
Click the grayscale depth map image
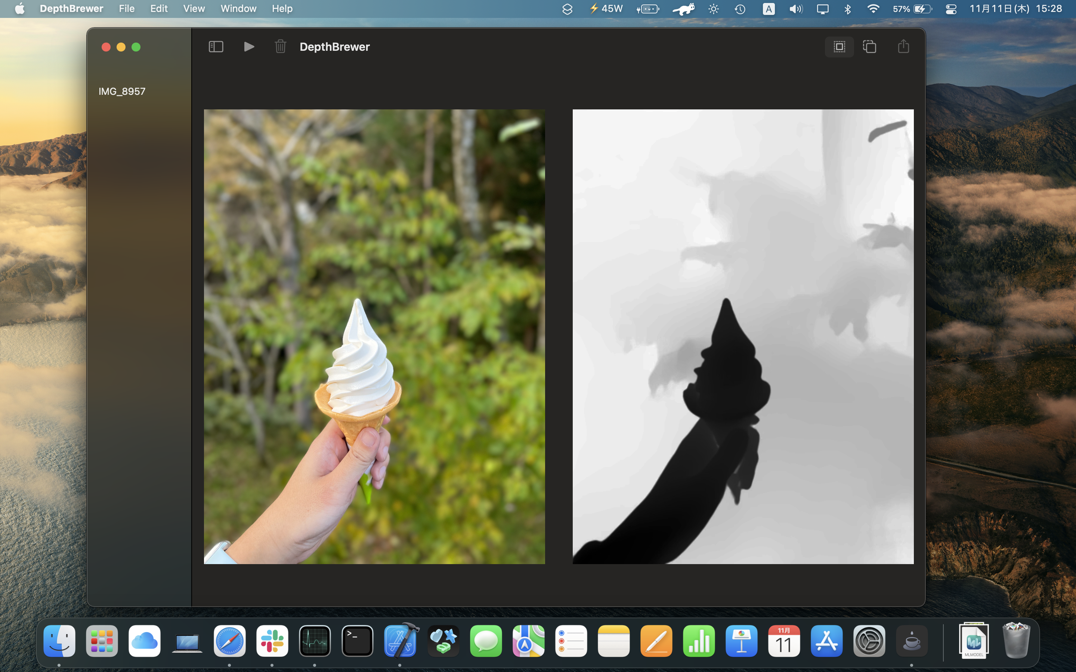(742, 336)
